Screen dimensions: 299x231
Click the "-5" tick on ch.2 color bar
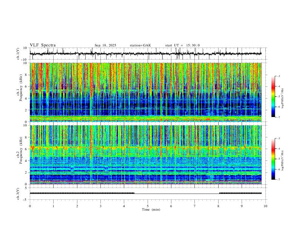tap(279, 159)
